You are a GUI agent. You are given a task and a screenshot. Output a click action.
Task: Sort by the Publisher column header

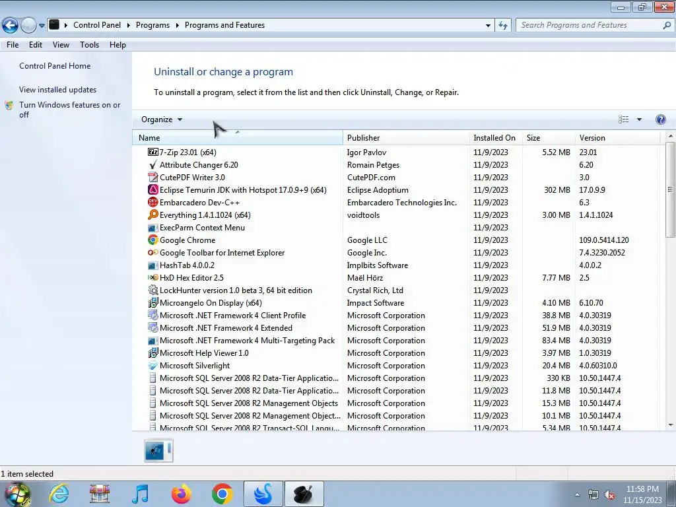406,138
